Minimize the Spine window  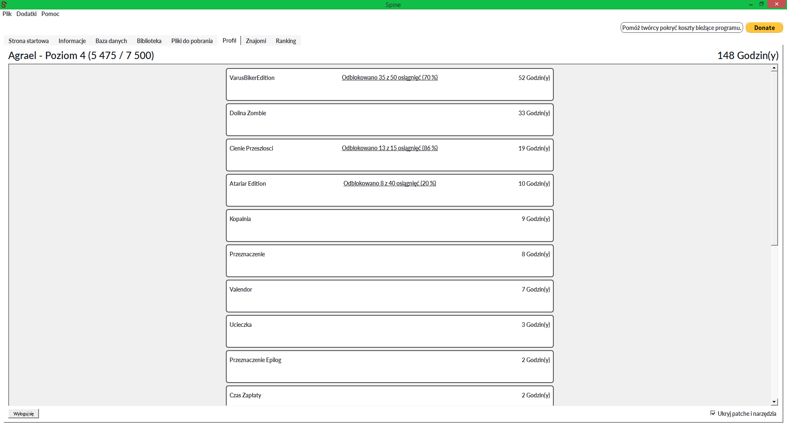(751, 5)
